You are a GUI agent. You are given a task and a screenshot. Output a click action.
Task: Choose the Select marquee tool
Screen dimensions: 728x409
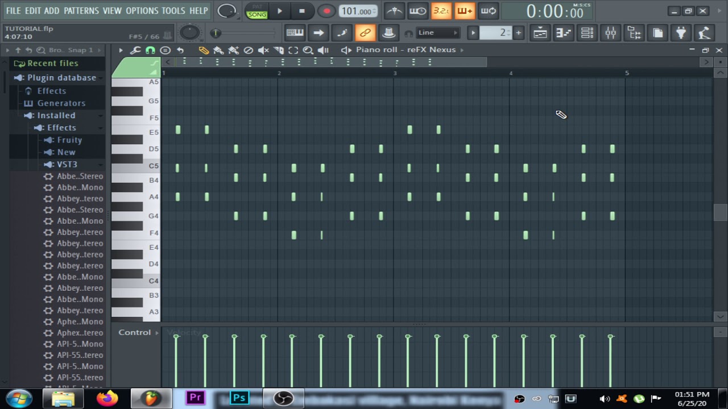(x=293, y=50)
